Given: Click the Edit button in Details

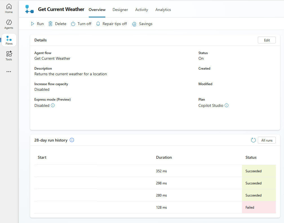Looking at the screenshot, I should point(267,40).
